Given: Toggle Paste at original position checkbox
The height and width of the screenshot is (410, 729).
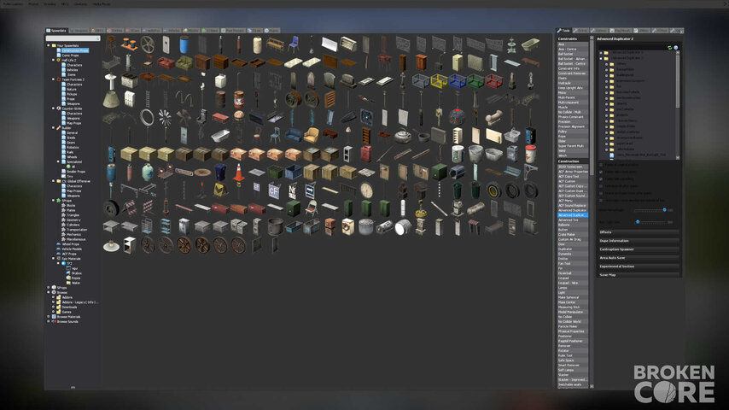Looking at the screenshot, I should 601,165.
